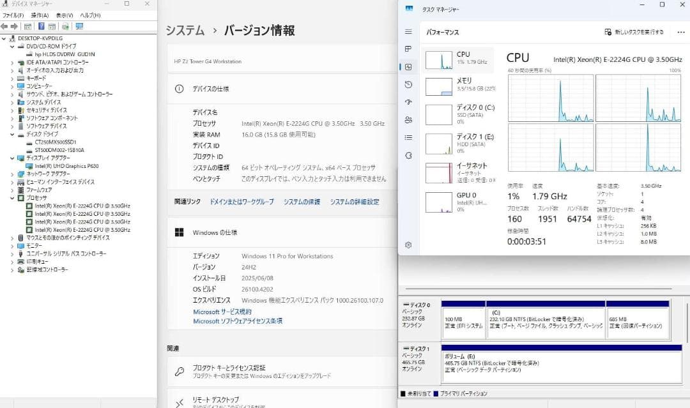
Task: Open the Services view in Task Manager
Action: [408, 155]
